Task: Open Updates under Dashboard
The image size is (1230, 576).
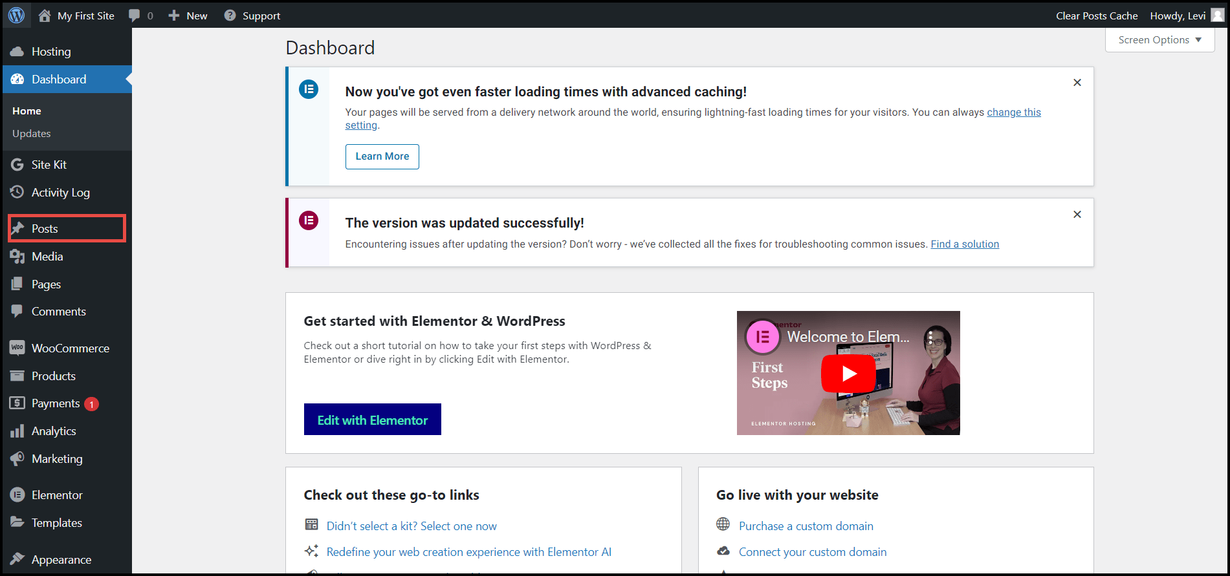Action: [32, 134]
